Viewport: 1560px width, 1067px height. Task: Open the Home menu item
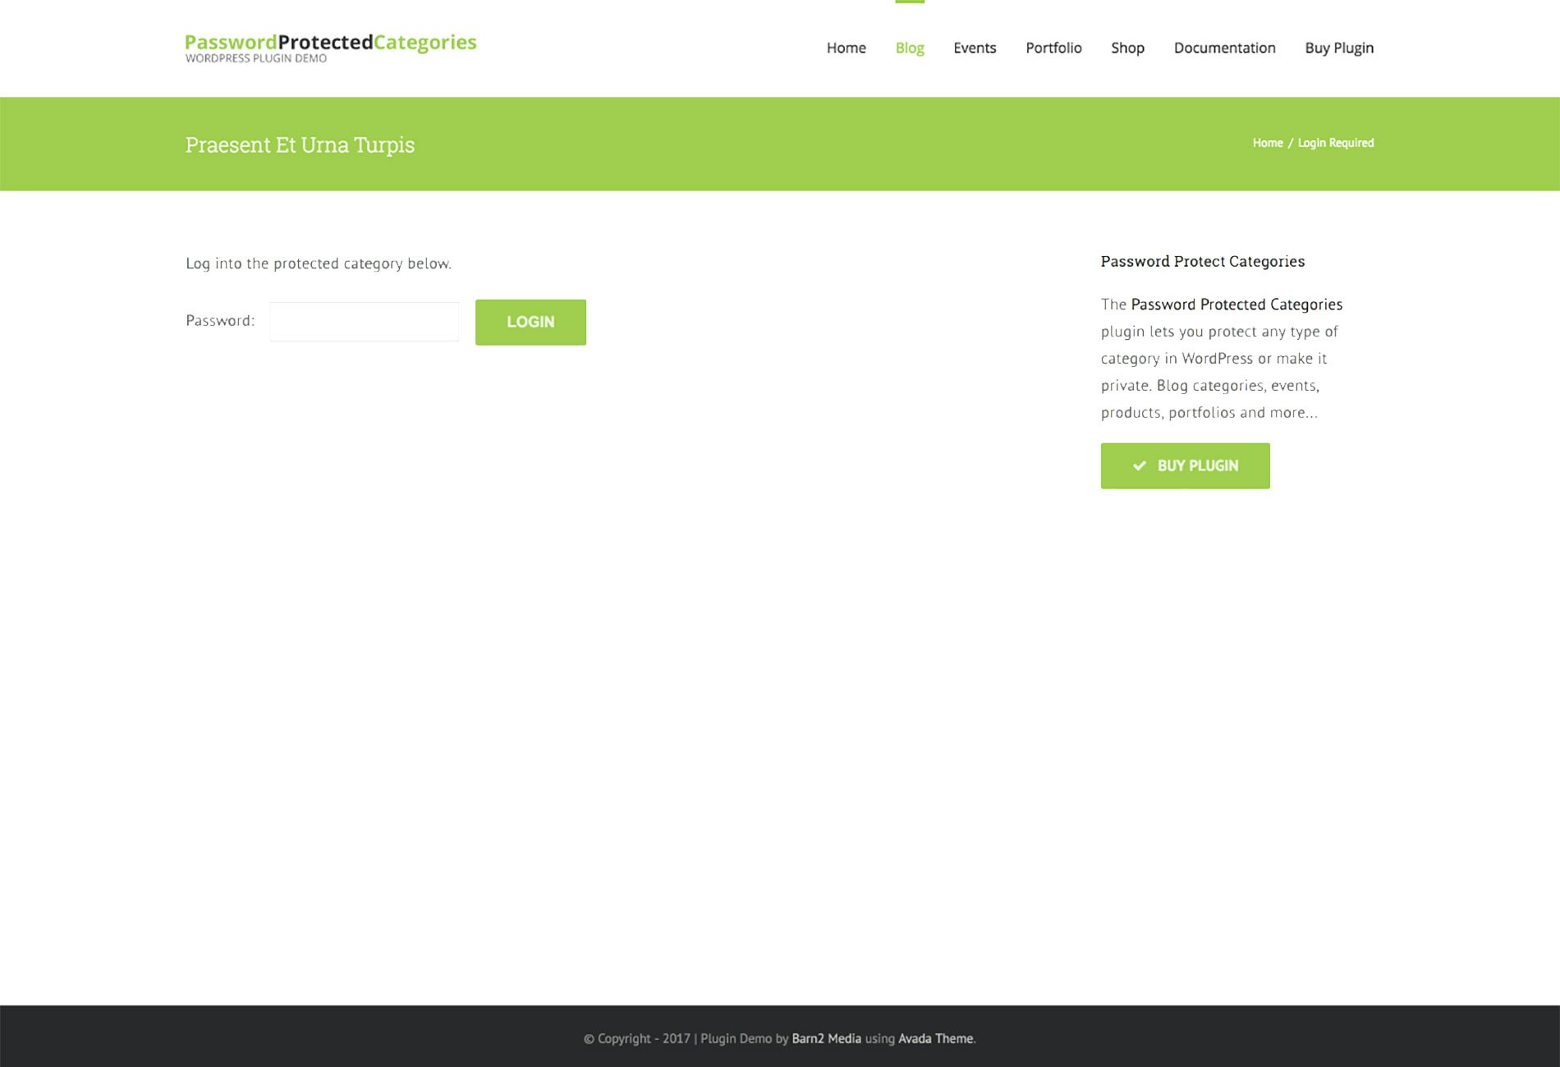pos(846,48)
